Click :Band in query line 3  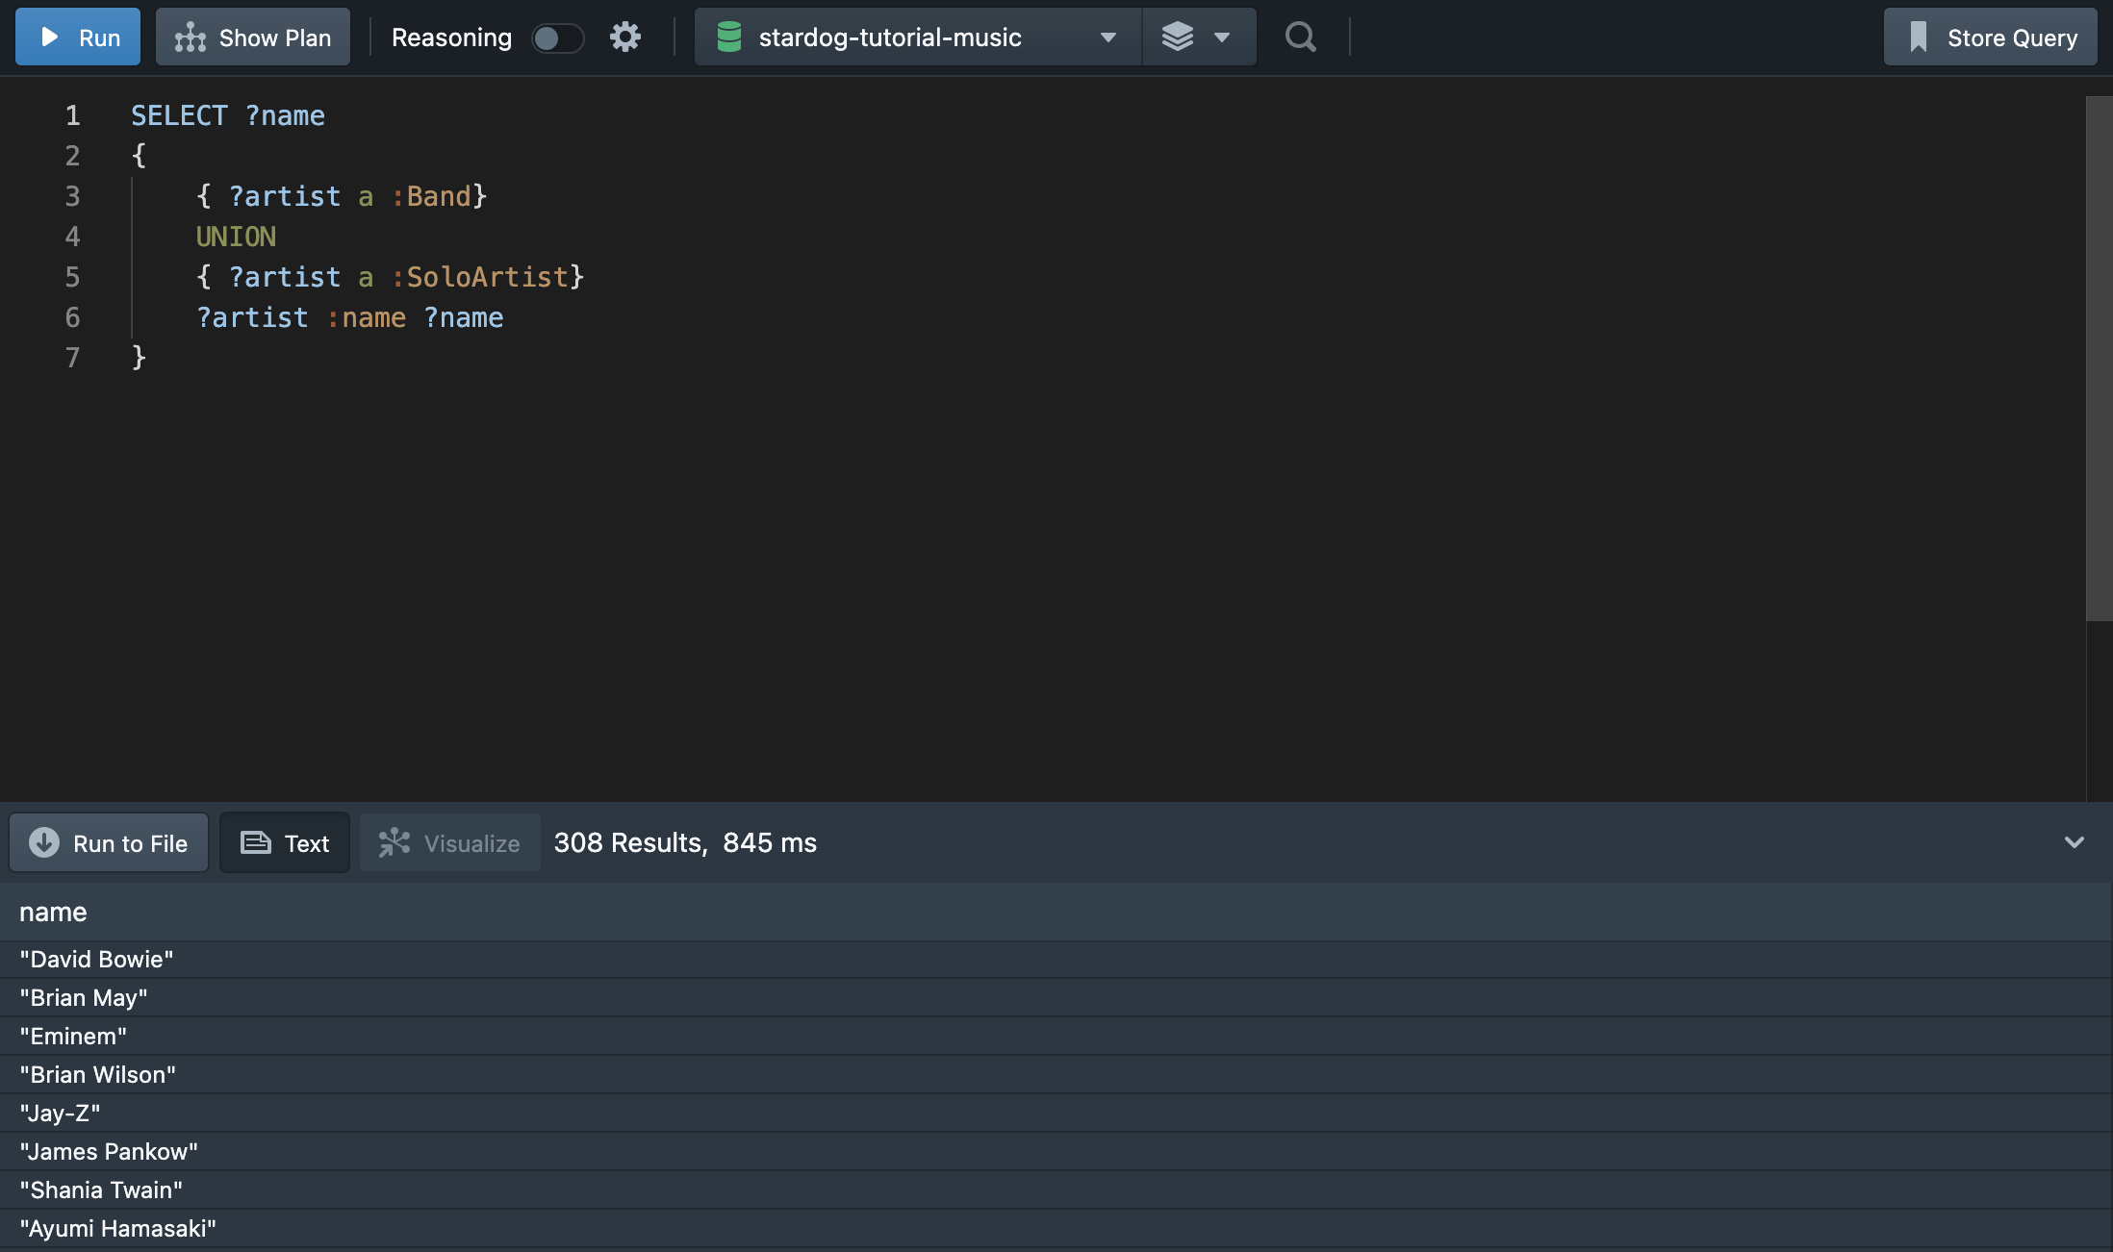coord(431,196)
